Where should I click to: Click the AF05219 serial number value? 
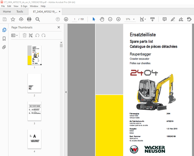coord(170,121)
